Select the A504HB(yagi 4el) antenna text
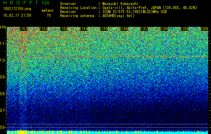211x134 pixels. click(x=118, y=16)
